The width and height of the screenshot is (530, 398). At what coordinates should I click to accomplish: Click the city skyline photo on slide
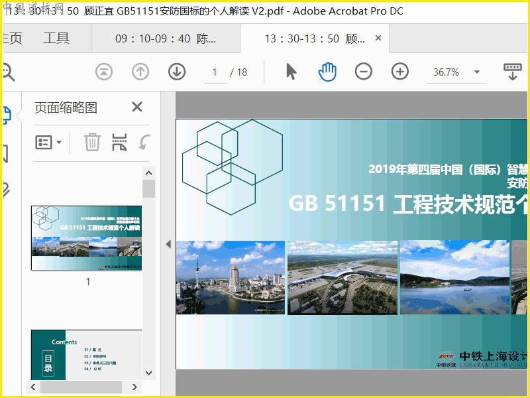click(231, 277)
